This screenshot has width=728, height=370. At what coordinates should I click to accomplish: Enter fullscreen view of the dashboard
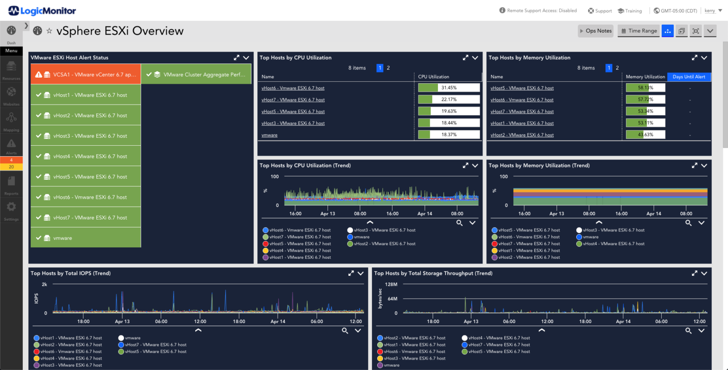[x=695, y=31]
